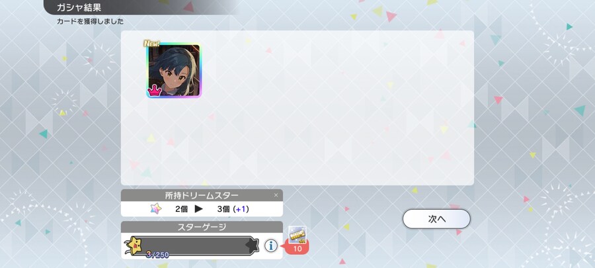Select the newly obtained card thumbnail
Image resolution: width=595 pixels, height=268 pixels.
pos(174,71)
